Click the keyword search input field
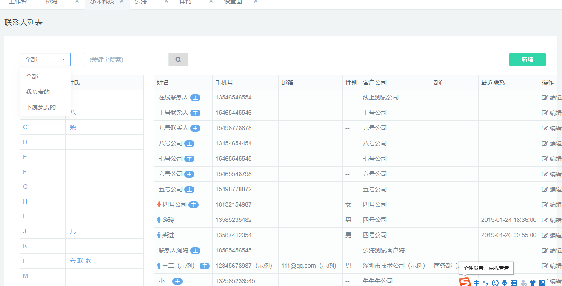This screenshot has width=562, height=286. [126, 59]
